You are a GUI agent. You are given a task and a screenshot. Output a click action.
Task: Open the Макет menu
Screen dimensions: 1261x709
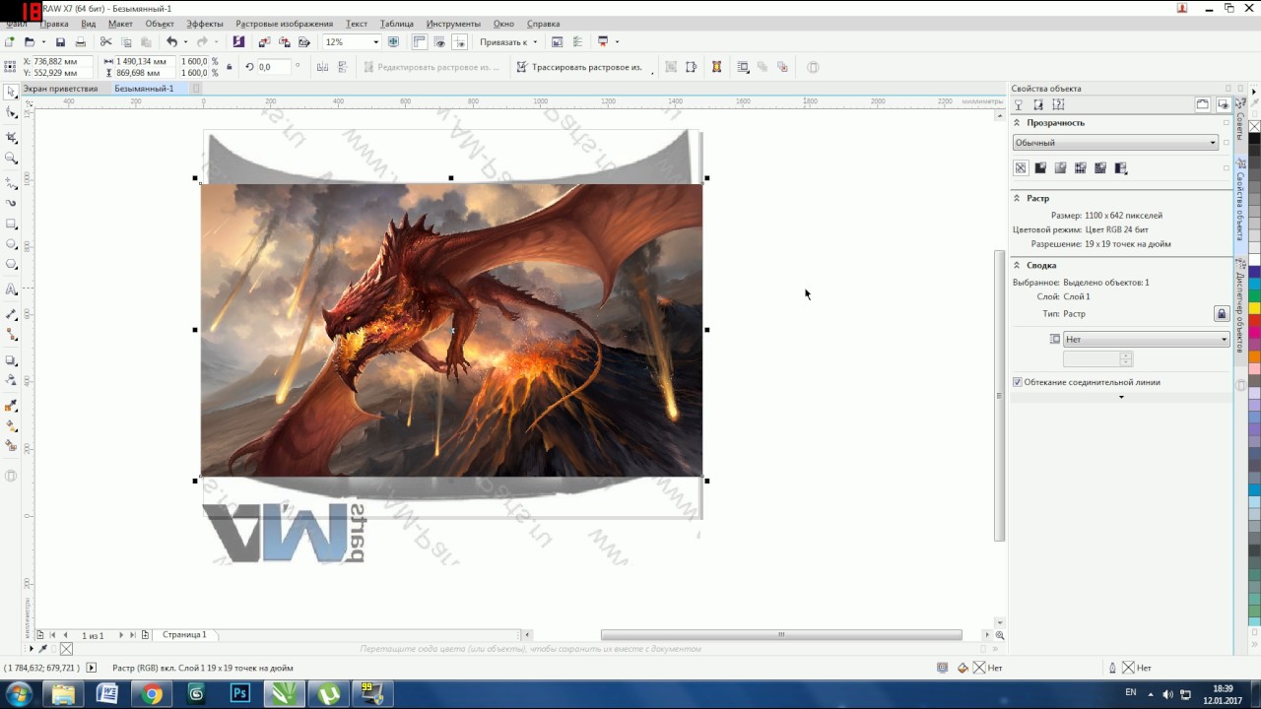point(120,24)
